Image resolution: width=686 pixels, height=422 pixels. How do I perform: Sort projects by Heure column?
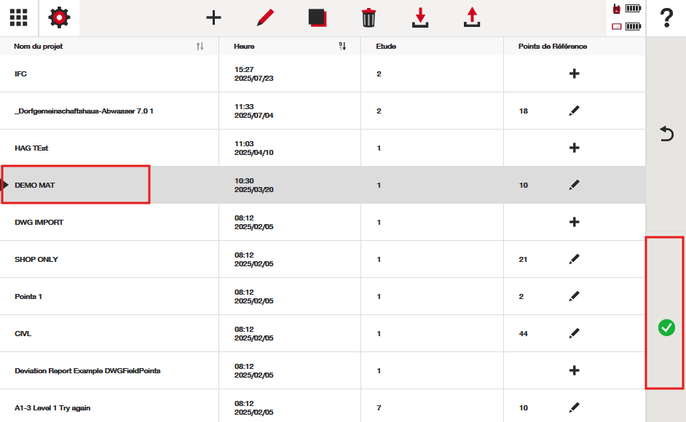click(342, 47)
